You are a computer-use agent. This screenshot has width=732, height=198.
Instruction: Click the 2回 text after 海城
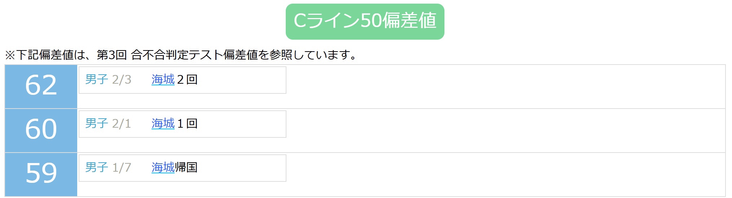click(187, 79)
